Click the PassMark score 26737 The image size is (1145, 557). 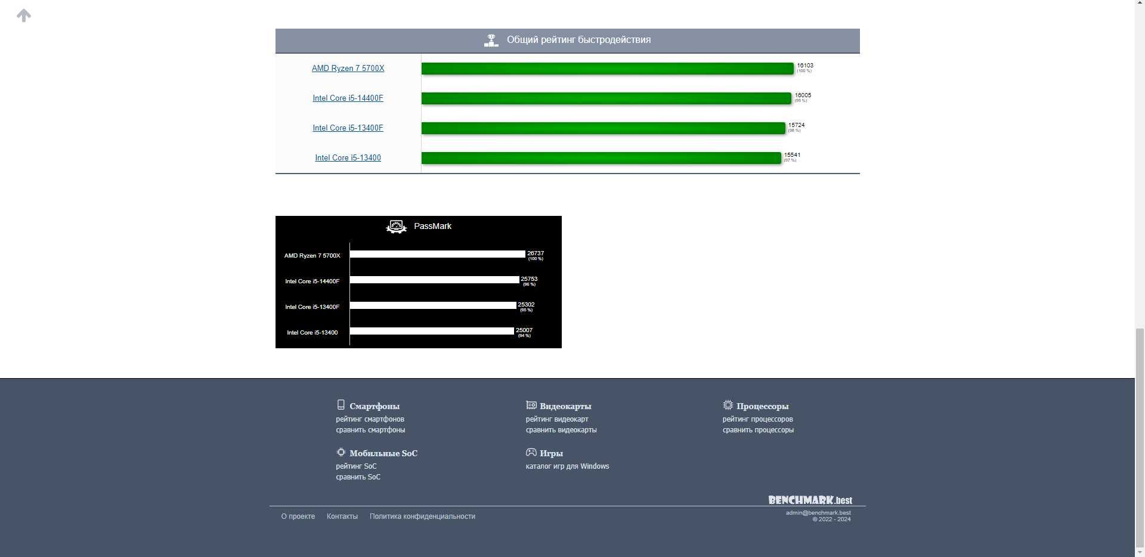click(x=536, y=253)
